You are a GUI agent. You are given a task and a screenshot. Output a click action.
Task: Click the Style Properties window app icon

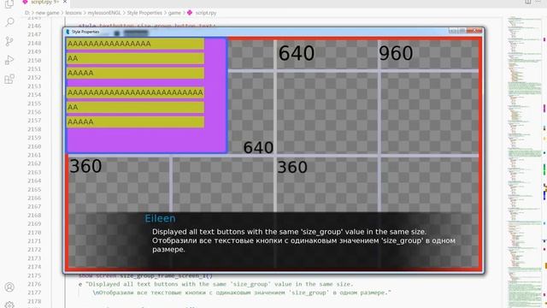tap(68, 32)
